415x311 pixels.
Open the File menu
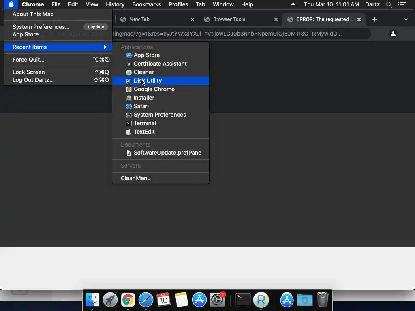pyautogui.click(x=56, y=4)
